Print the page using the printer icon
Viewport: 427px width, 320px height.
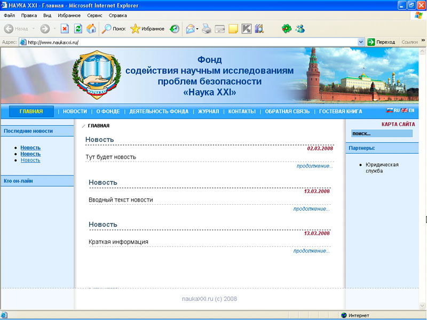[x=207, y=29]
